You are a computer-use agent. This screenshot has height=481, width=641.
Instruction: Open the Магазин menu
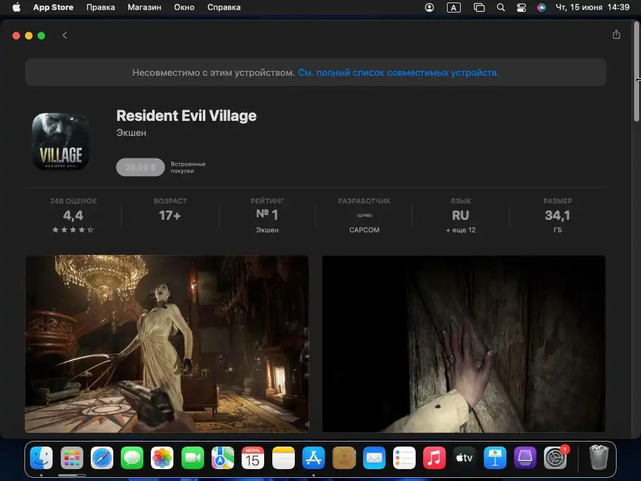click(145, 8)
